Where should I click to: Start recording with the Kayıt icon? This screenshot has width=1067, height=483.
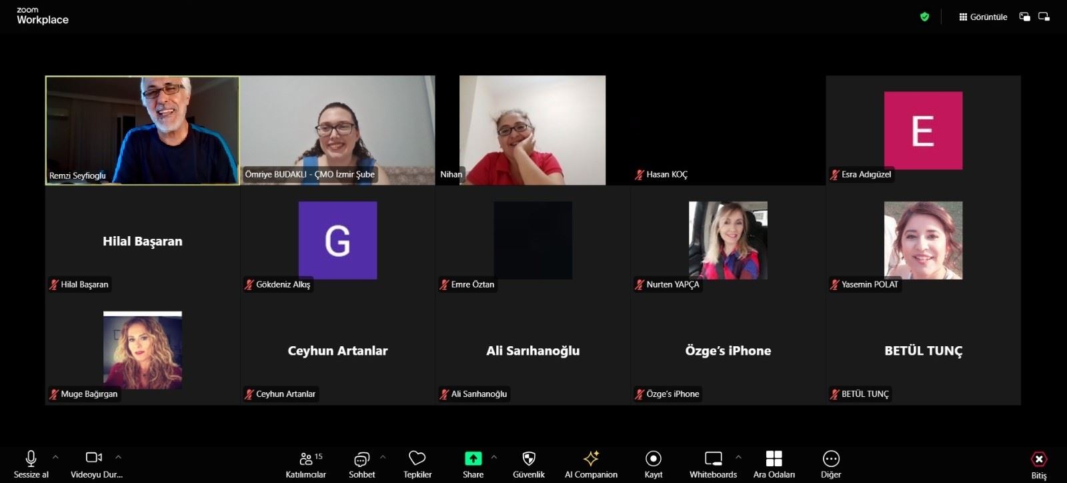pos(653,458)
